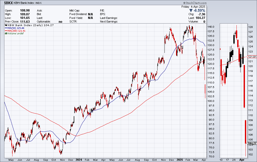The image size is (257, 162).
Task: Click the 140.0 price axis label
Action: (211, 27)
